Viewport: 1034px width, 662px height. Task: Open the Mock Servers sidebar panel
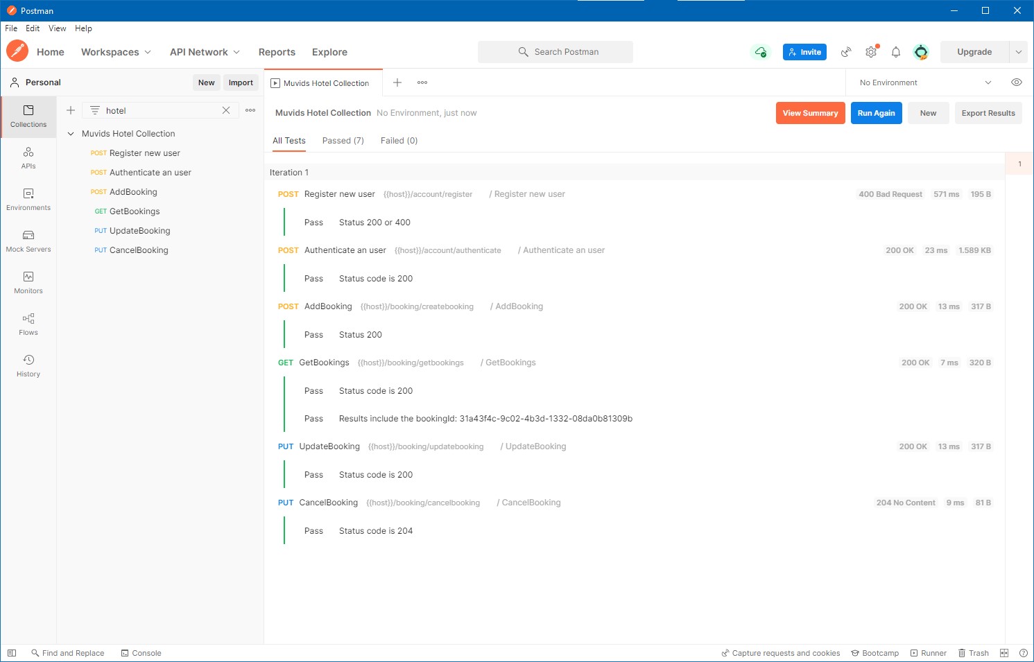[28, 241]
